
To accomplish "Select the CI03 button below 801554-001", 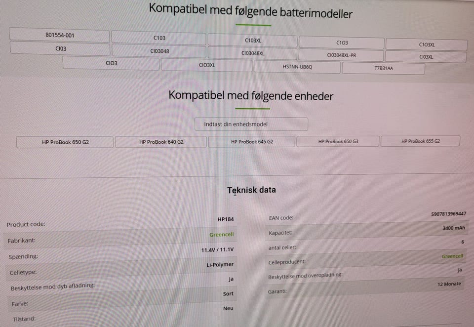I will tap(60, 49).
